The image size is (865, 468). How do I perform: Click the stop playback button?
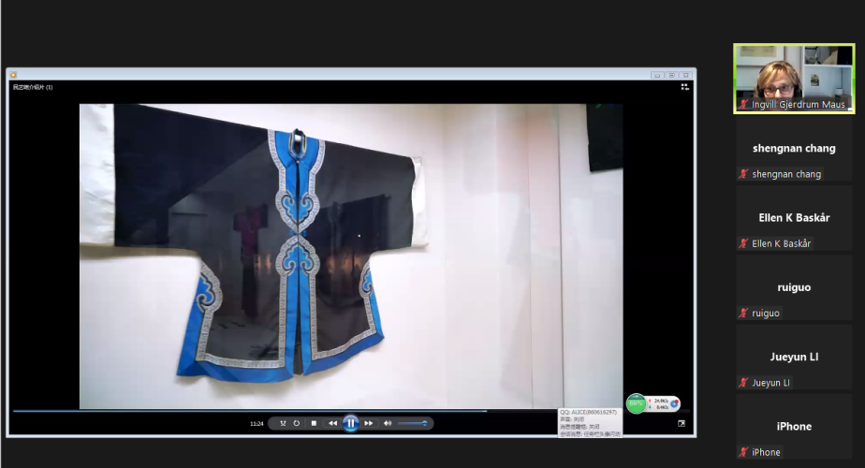(x=314, y=423)
